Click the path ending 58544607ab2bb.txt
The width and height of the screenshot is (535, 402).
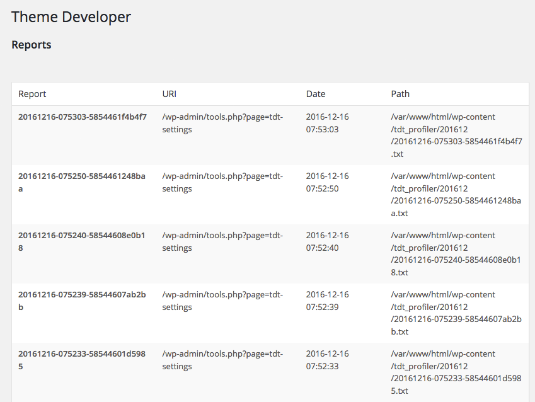pos(456,313)
